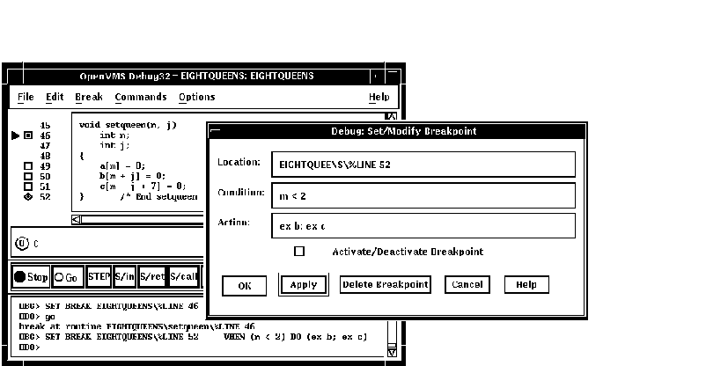Click the S/ret step-return button
The image size is (706, 366).
pos(152,277)
